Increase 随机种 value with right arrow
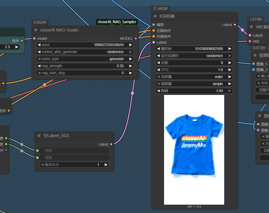The width and height of the screenshot is (269, 213). point(230,49)
